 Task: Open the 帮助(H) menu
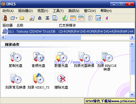coord(106,11)
